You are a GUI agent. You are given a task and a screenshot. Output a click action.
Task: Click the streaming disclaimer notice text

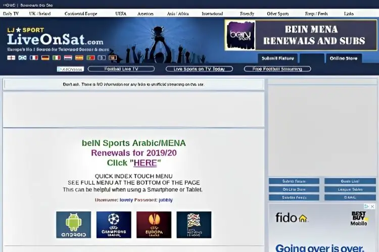tap(133, 84)
